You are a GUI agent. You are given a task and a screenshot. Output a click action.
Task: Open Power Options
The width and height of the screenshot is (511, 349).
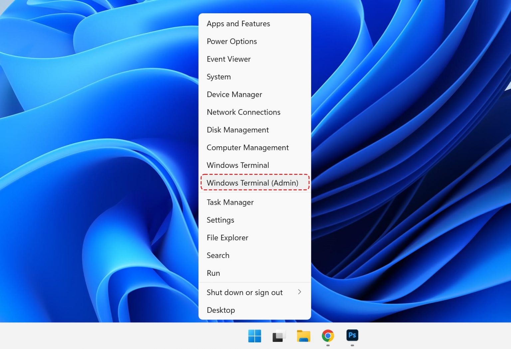(232, 41)
